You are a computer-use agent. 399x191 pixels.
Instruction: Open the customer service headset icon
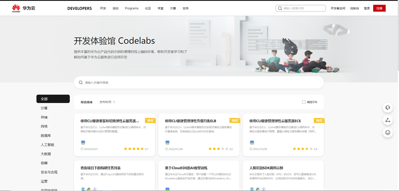387,107
